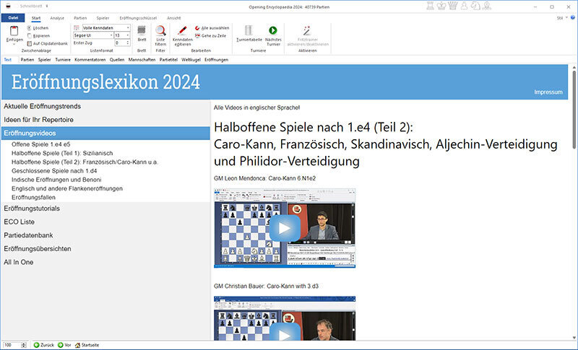
Task: Select the Turniere database tab
Action: 63,60
